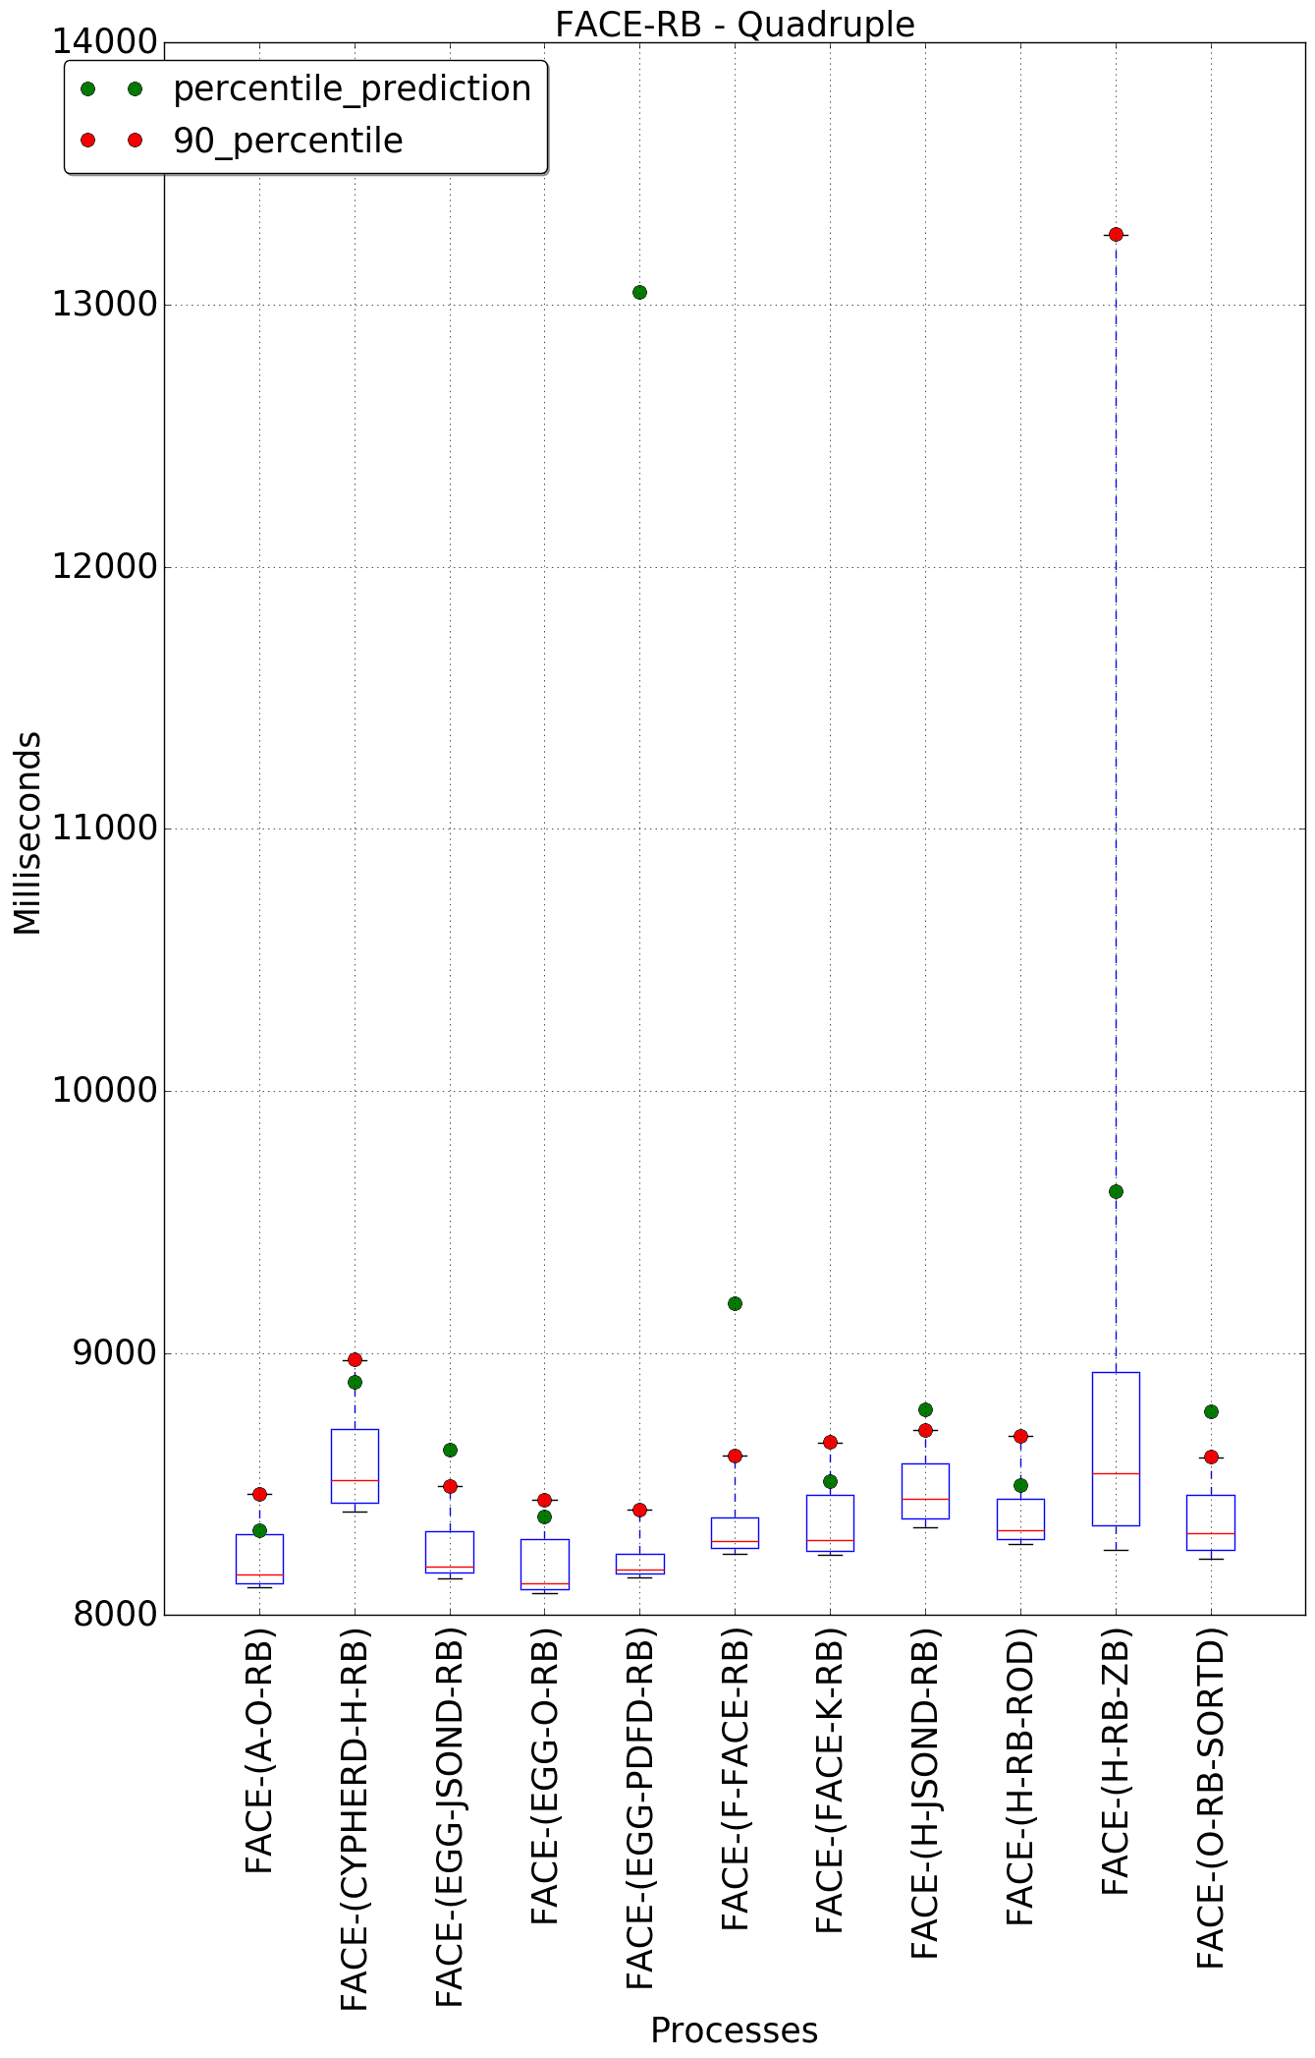This screenshot has width=1315, height=2058.
Task: Click the box of FACE-(A-O-RB) boxplot
Action: pyautogui.click(x=259, y=1559)
